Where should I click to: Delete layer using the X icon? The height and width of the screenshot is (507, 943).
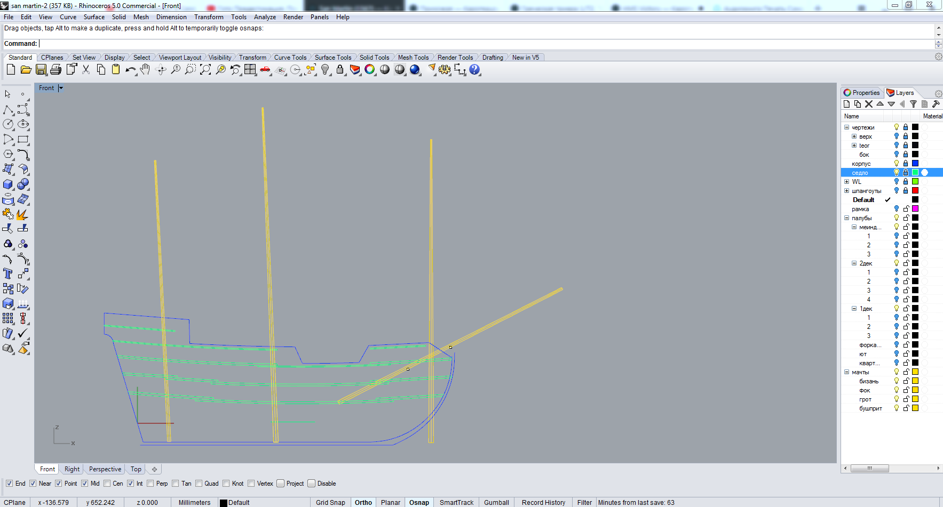click(869, 104)
